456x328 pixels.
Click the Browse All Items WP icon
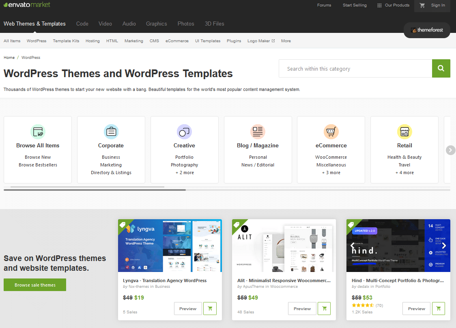pyautogui.click(x=38, y=132)
